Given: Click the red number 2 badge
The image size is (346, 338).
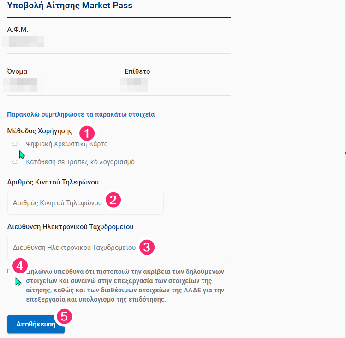Looking at the screenshot, I should [113, 200].
